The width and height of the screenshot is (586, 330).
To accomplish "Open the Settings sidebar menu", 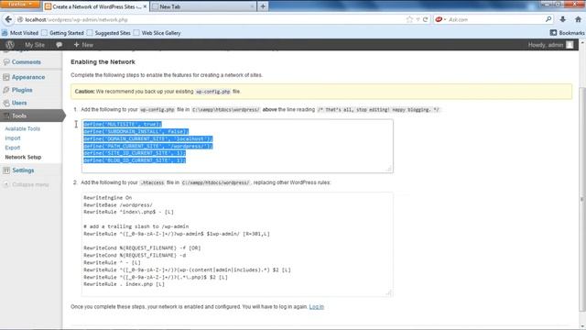I will coord(23,170).
